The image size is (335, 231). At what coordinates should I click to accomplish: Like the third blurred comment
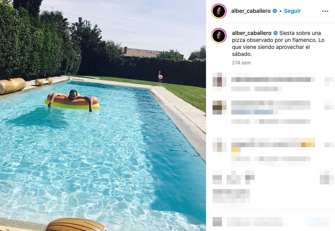(329, 145)
